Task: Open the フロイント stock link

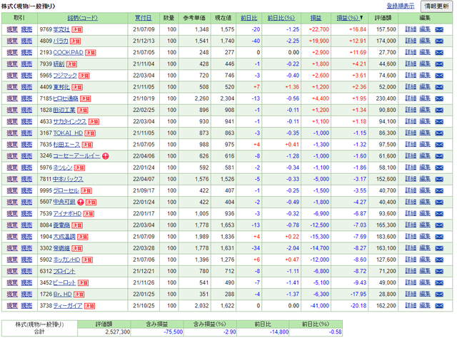Action: point(64,272)
